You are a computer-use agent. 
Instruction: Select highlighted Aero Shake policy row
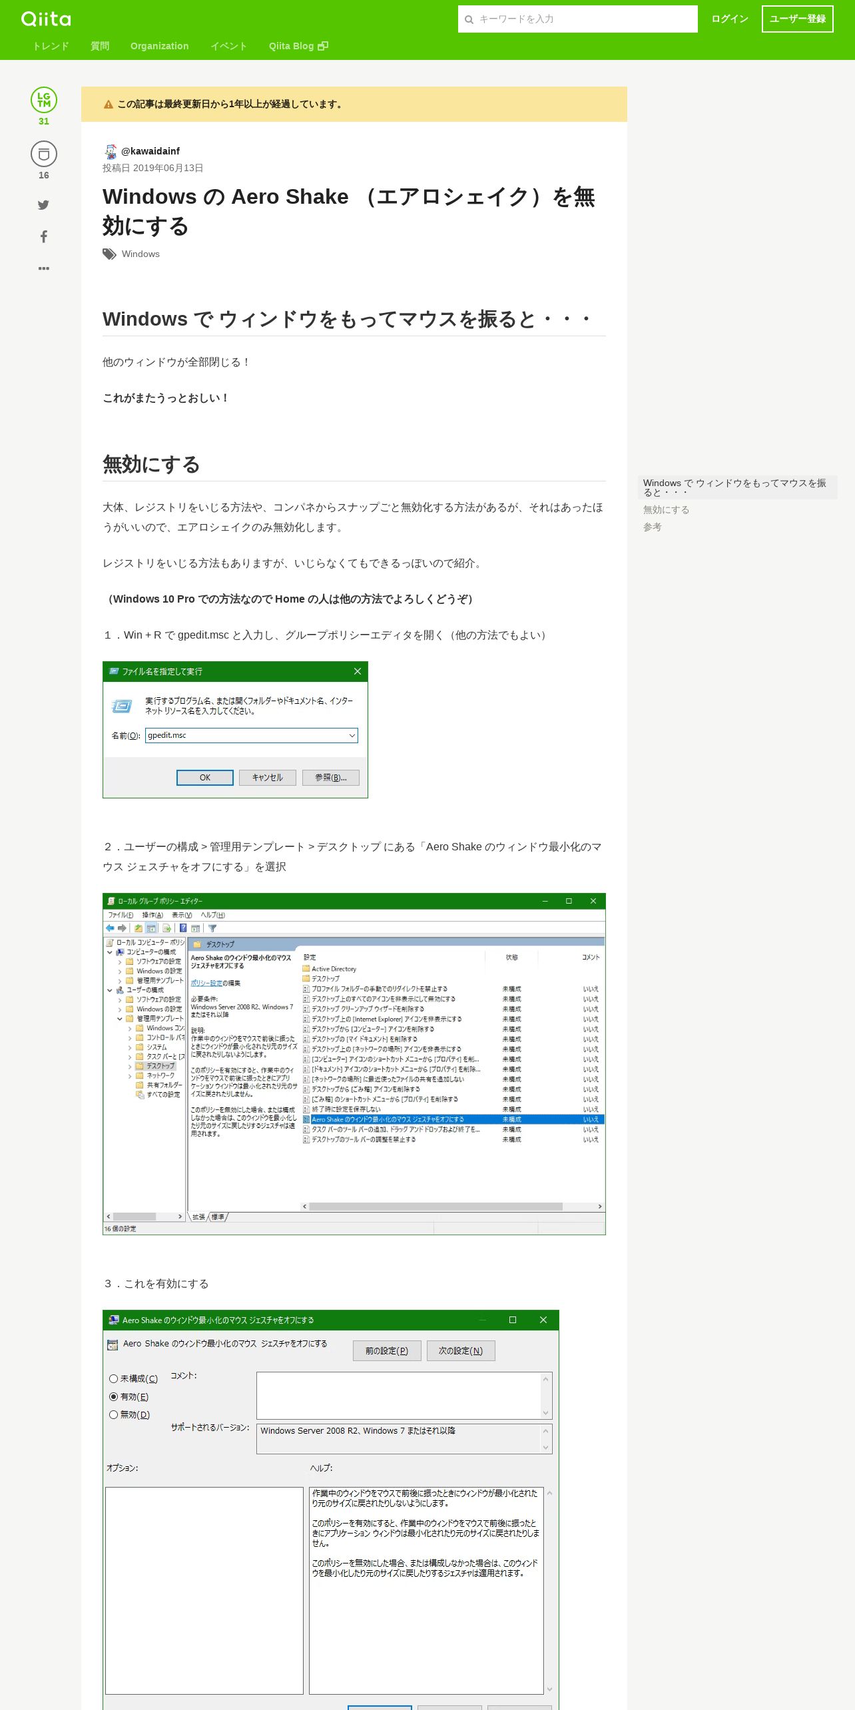(x=453, y=1119)
